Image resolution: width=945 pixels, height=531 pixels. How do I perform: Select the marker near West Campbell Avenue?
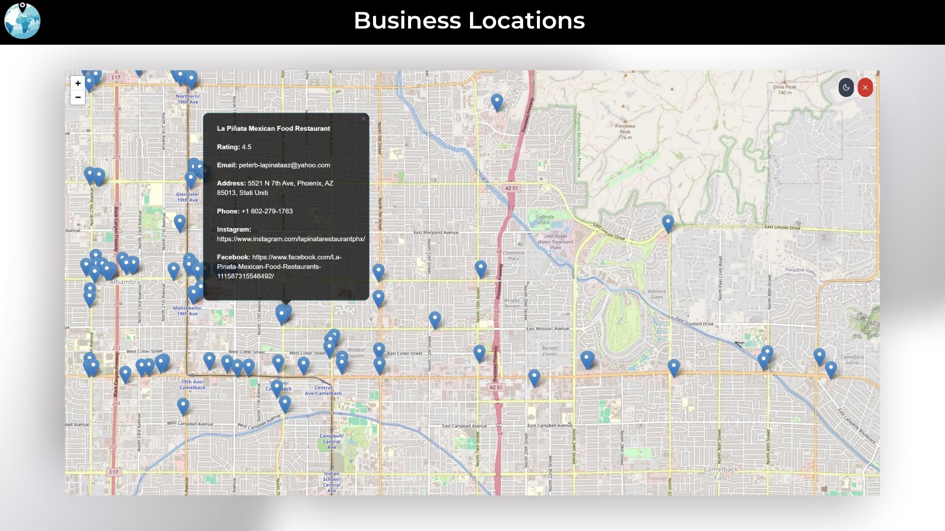click(183, 406)
